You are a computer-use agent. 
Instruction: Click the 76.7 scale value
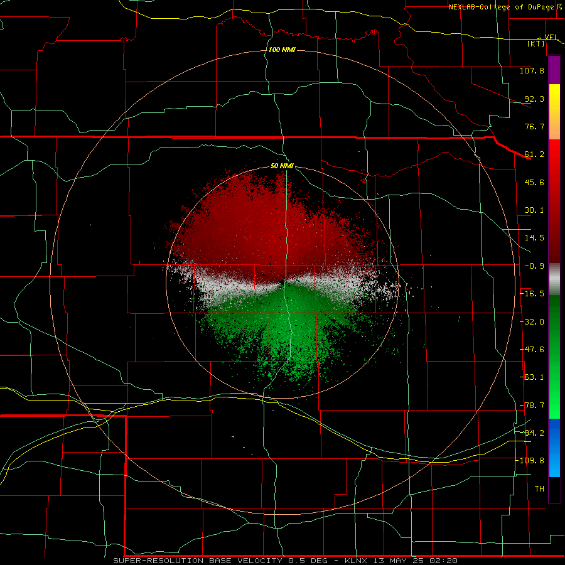click(534, 126)
